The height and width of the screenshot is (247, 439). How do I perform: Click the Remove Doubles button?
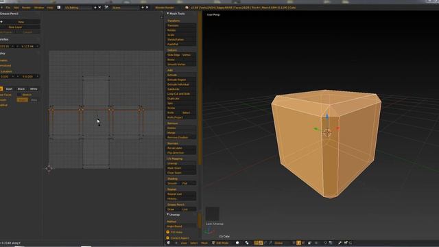pos(180,137)
